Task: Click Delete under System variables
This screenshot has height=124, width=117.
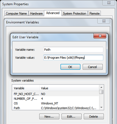Action: [94, 117]
